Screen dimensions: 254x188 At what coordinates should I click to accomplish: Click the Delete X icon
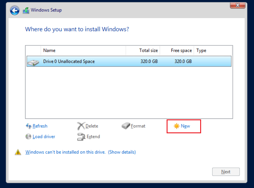81,126
